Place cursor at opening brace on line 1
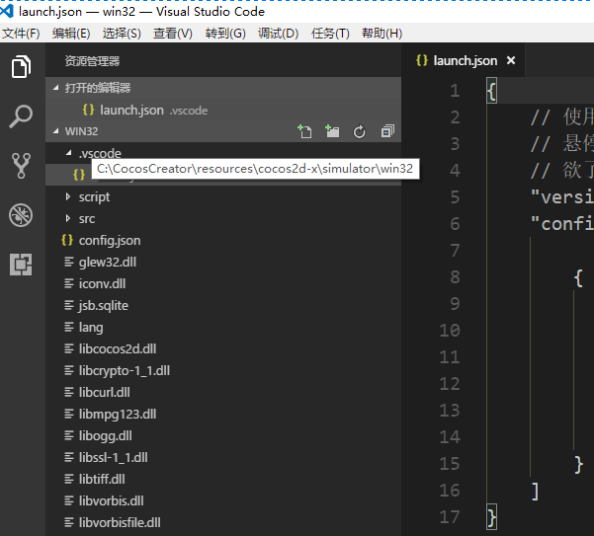The height and width of the screenshot is (536, 594). click(x=492, y=91)
